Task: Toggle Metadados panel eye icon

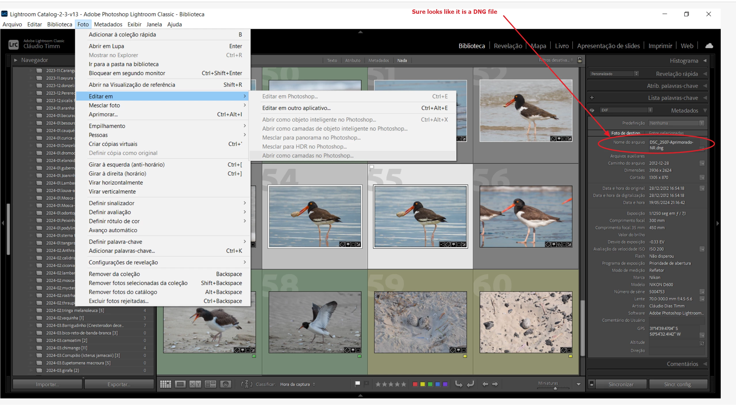Action: [x=592, y=110]
